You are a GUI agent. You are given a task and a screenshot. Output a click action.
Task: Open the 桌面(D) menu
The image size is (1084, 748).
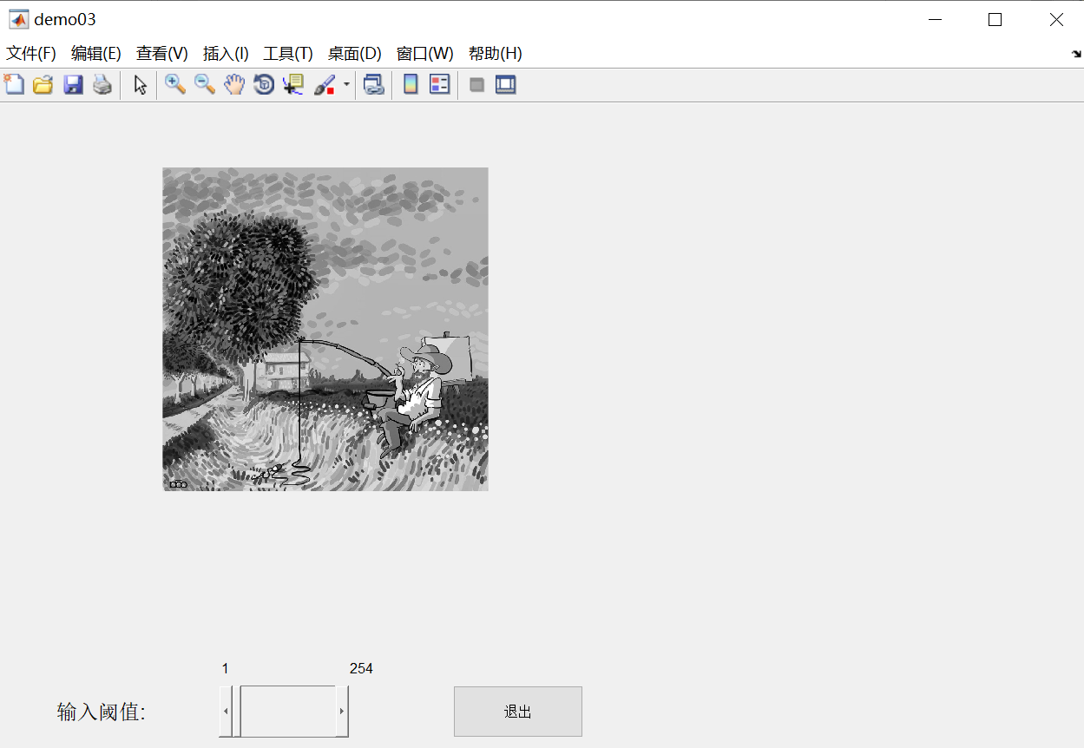(354, 53)
